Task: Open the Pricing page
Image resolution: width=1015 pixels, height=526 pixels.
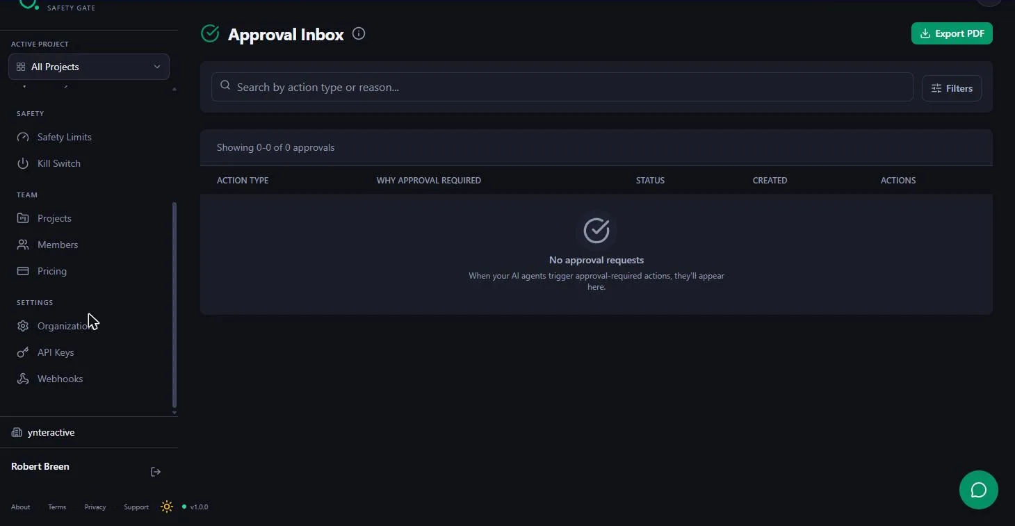Action: tap(52, 271)
